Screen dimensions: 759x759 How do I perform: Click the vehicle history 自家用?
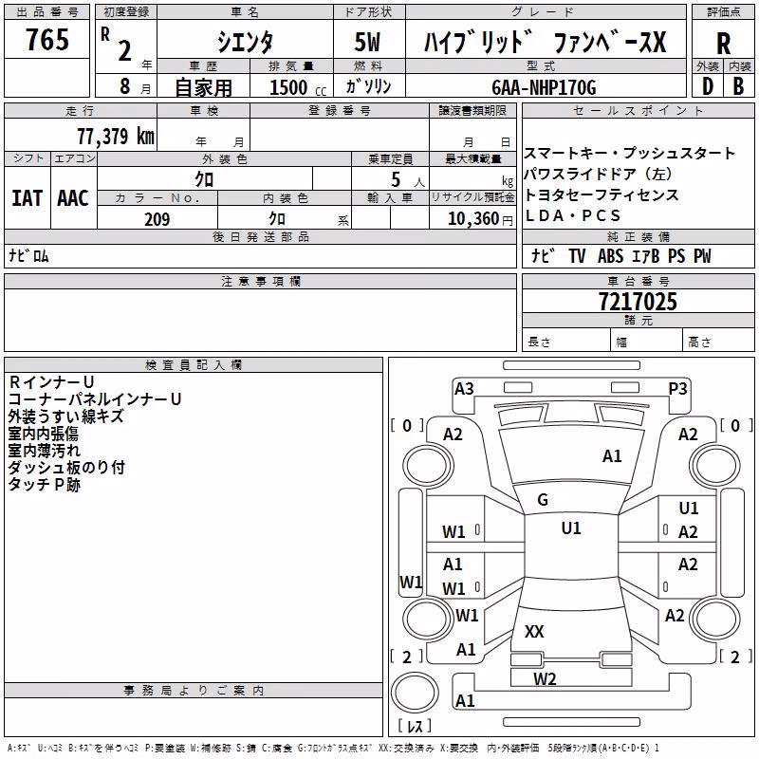(203, 87)
